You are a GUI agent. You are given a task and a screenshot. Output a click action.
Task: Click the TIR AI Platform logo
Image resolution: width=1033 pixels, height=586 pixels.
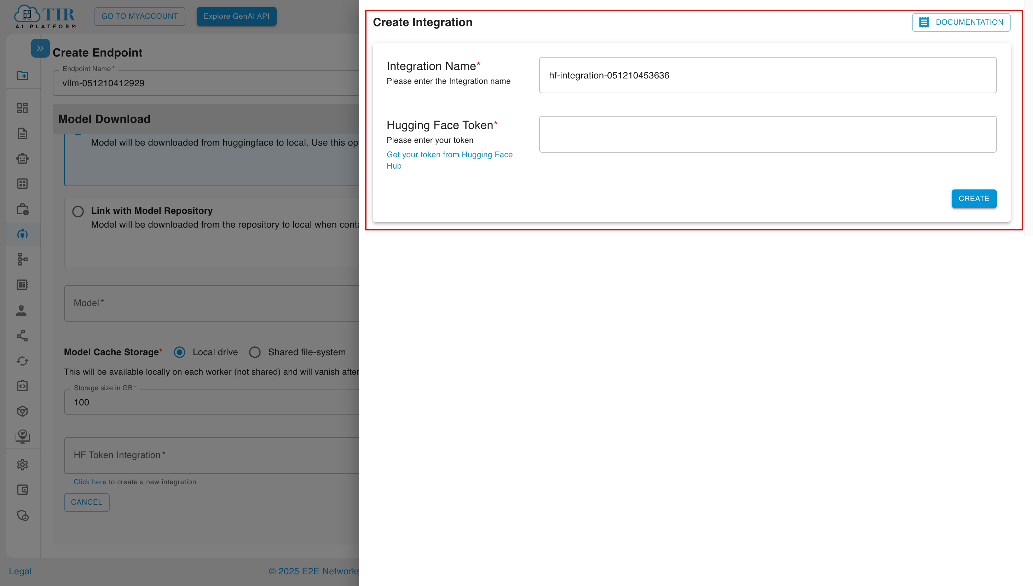pyautogui.click(x=45, y=17)
